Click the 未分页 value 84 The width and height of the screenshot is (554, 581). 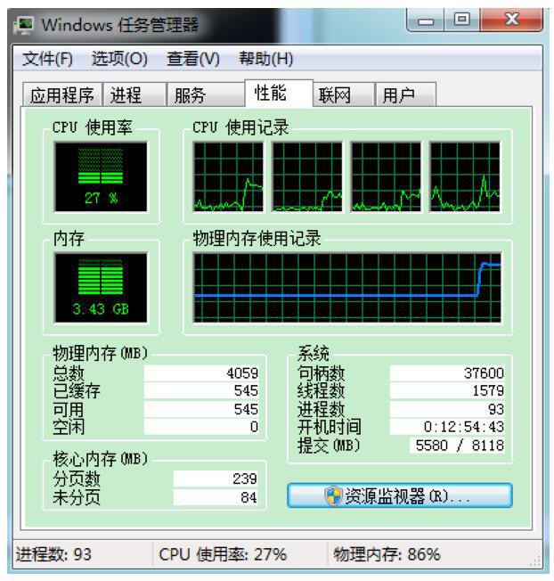[x=216, y=497]
